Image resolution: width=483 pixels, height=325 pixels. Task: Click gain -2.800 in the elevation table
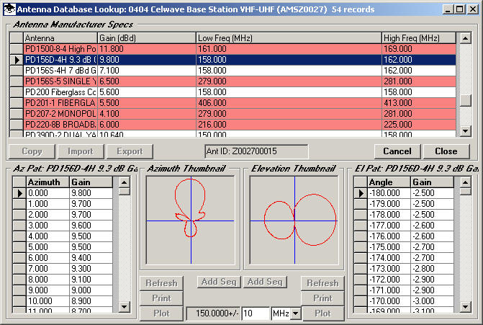tap(432, 269)
